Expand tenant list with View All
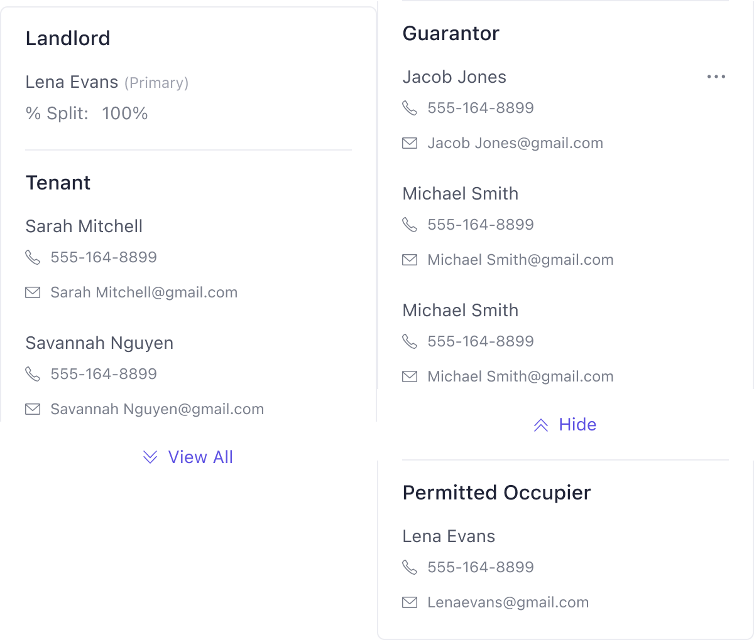The height and width of the screenshot is (640, 754). [x=200, y=457]
